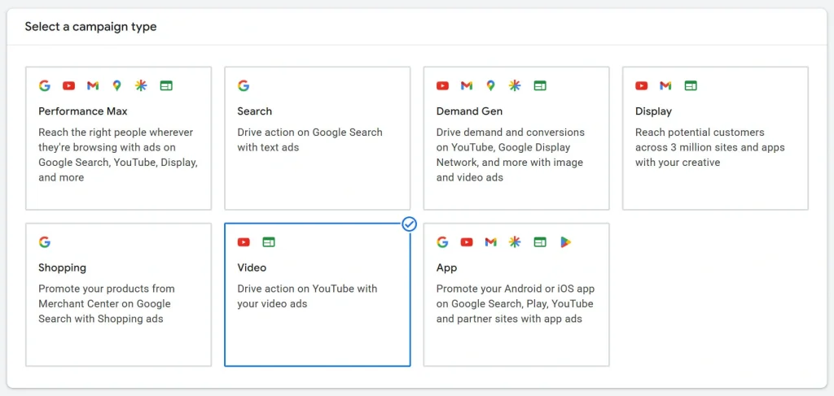This screenshot has height=396, width=834.
Task: Click the Google icon in Performance Max card
Action: [x=45, y=85]
